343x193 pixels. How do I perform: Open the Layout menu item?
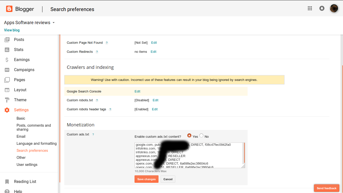tap(20, 90)
